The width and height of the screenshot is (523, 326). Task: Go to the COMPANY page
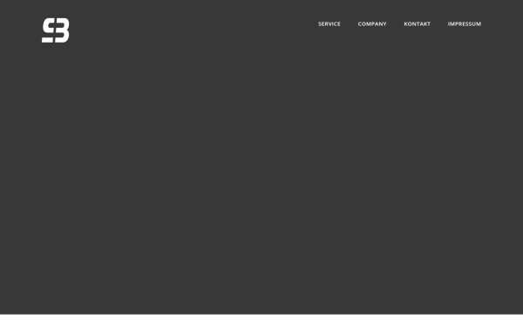point(372,24)
